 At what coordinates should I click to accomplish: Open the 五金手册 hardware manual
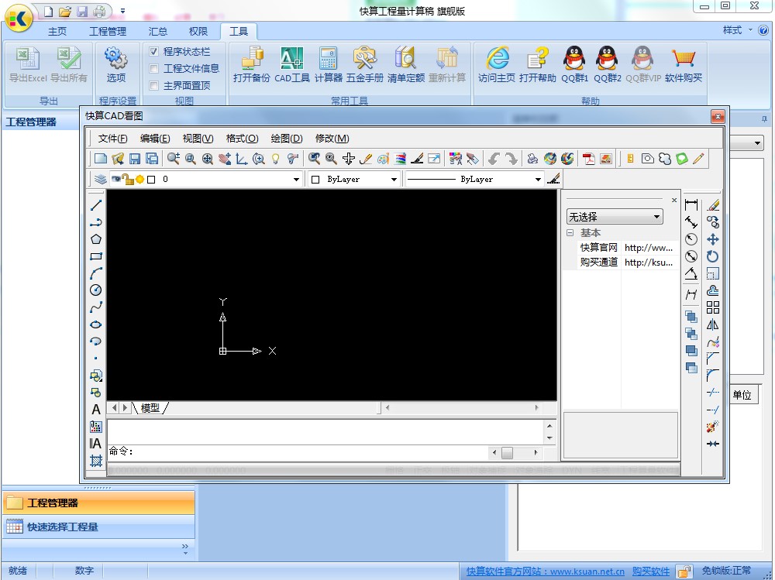pos(364,64)
